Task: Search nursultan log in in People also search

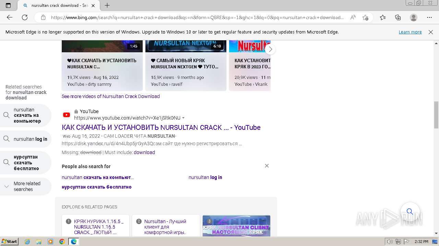Action: pos(205,177)
